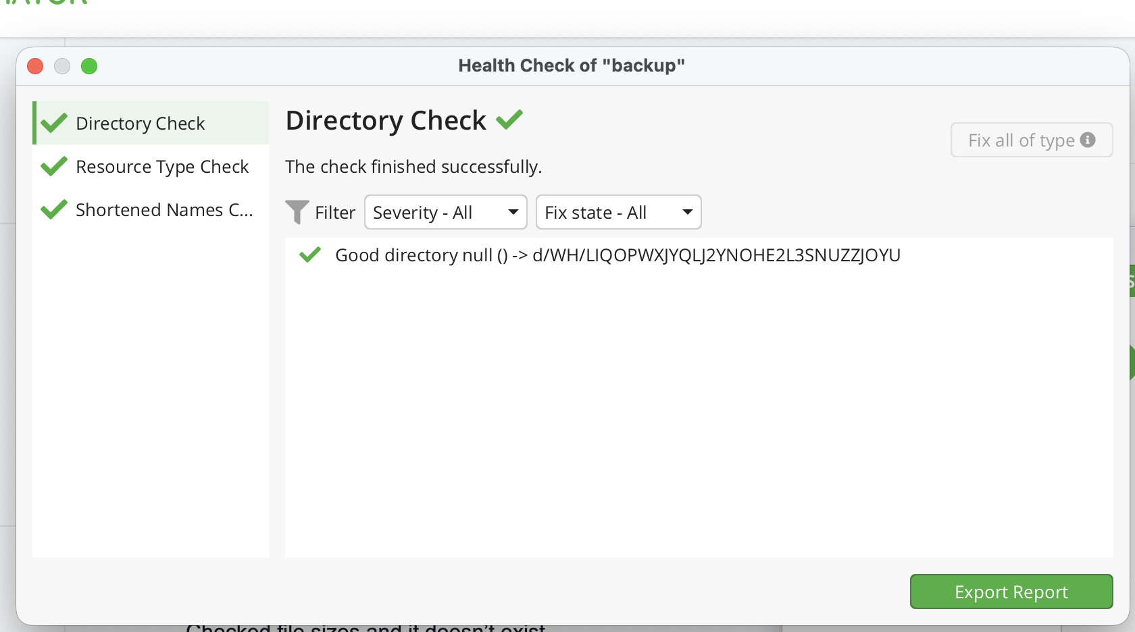Switch to Resource Type Check

point(162,167)
